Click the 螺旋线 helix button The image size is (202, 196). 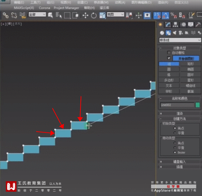[x=190, y=86]
